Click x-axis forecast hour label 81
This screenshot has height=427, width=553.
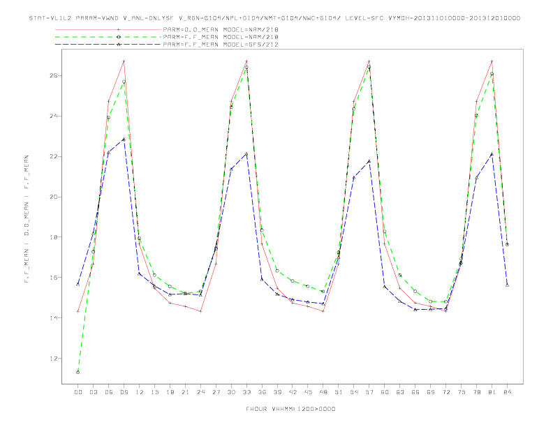[x=492, y=392]
